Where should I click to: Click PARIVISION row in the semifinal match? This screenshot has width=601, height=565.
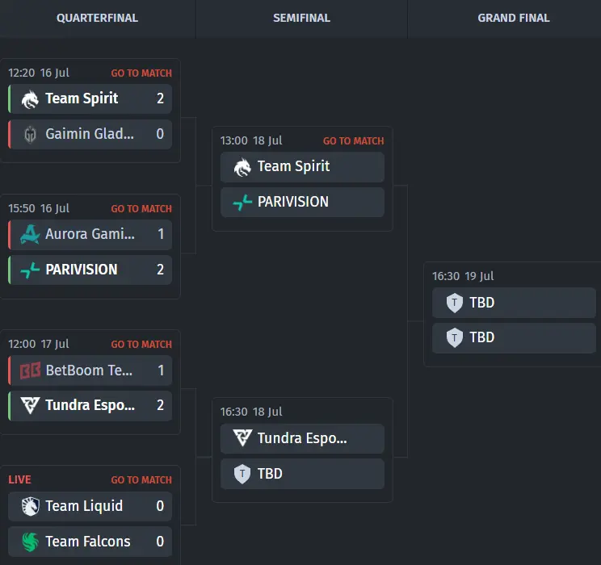pyautogui.click(x=302, y=202)
